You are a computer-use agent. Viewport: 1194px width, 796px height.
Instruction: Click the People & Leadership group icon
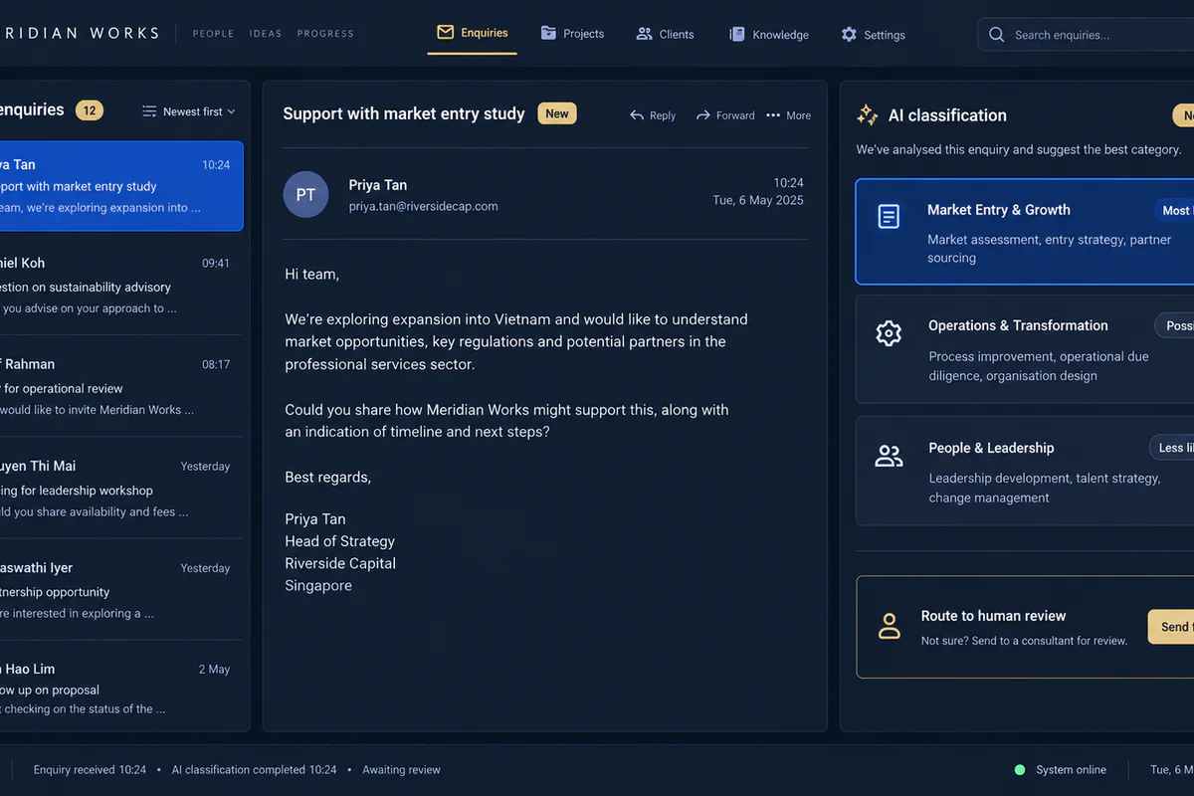tap(889, 456)
